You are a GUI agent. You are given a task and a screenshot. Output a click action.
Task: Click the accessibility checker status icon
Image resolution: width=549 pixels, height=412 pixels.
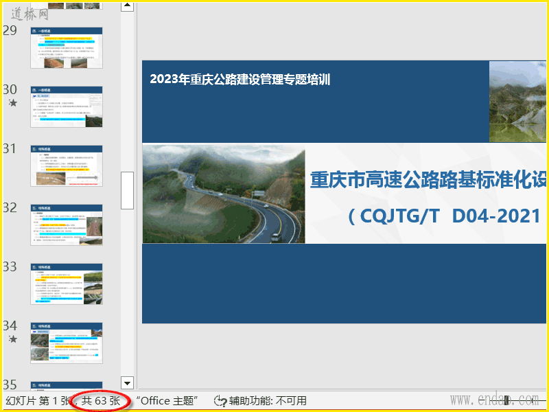tap(220, 400)
